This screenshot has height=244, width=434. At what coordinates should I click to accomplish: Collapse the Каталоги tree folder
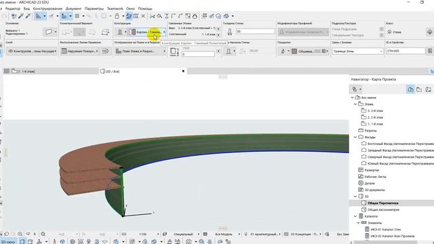tap(355, 216)
